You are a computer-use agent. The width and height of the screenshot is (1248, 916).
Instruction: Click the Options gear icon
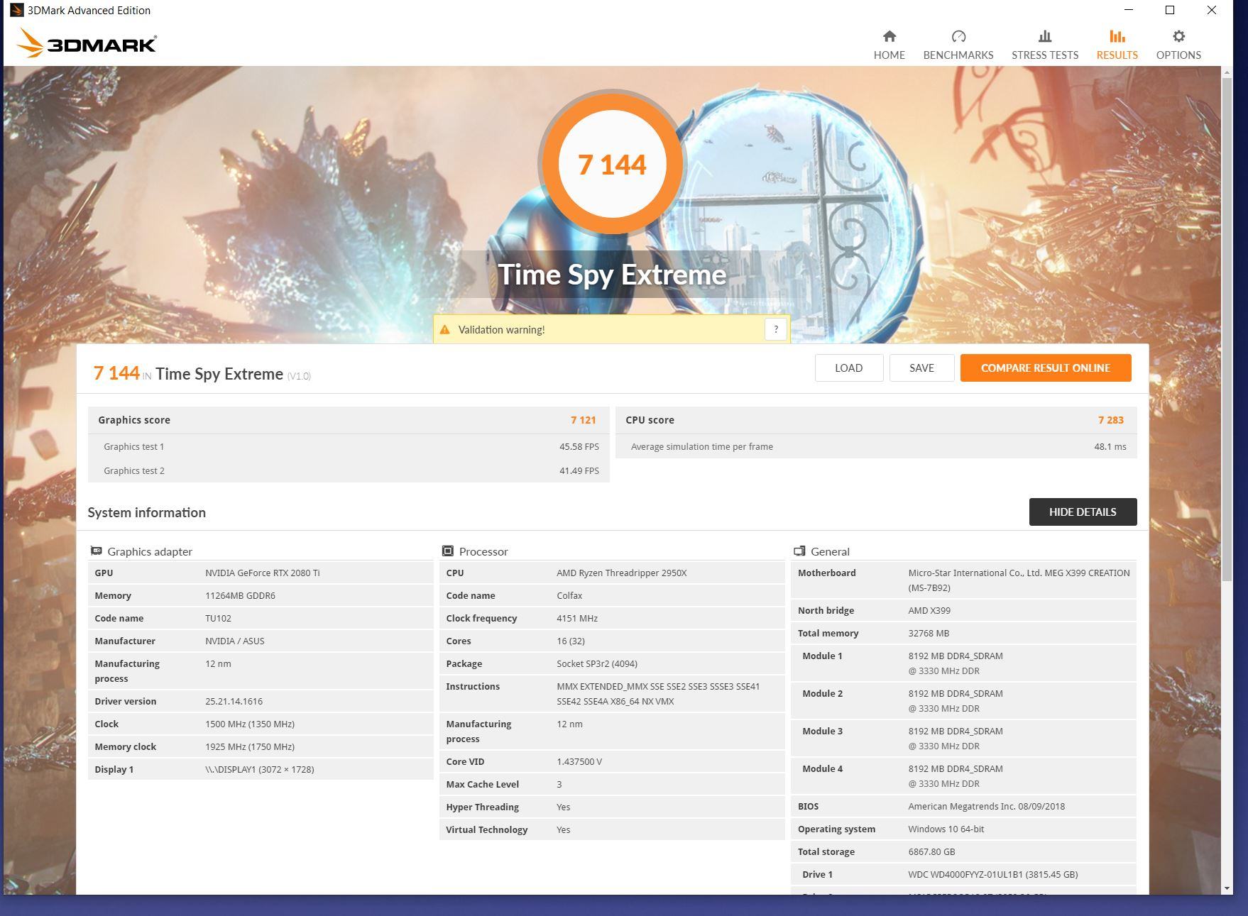tap(1178, 36)
